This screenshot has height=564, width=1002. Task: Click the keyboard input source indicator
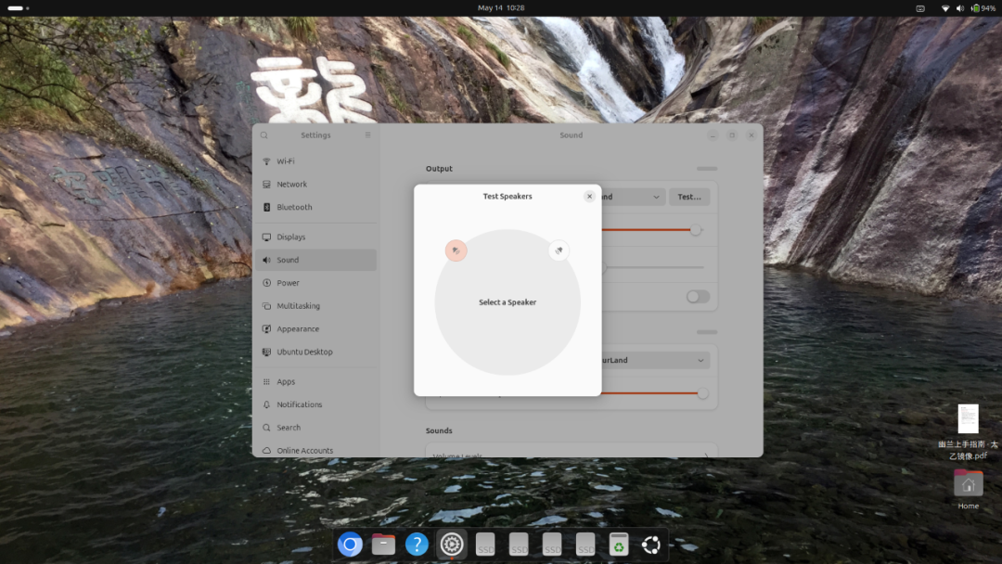920,8
